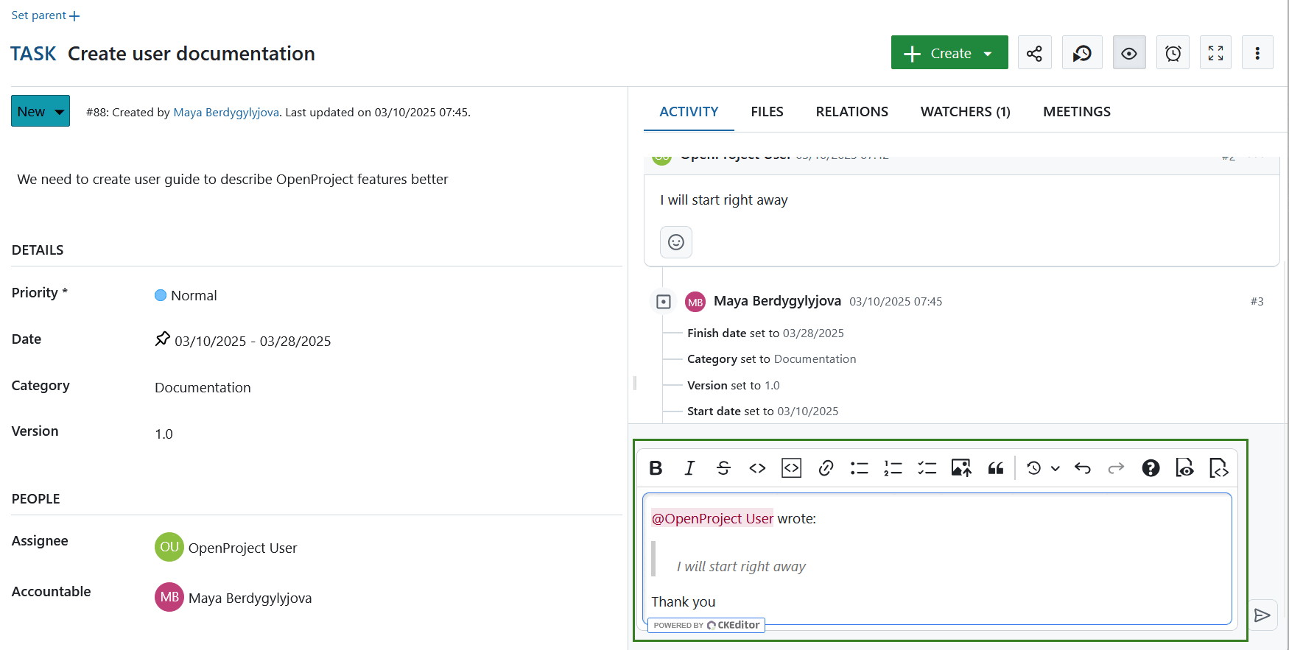The image size is (1289, 650).
Task: Insert image in comment editor
Action: [960, 468]
